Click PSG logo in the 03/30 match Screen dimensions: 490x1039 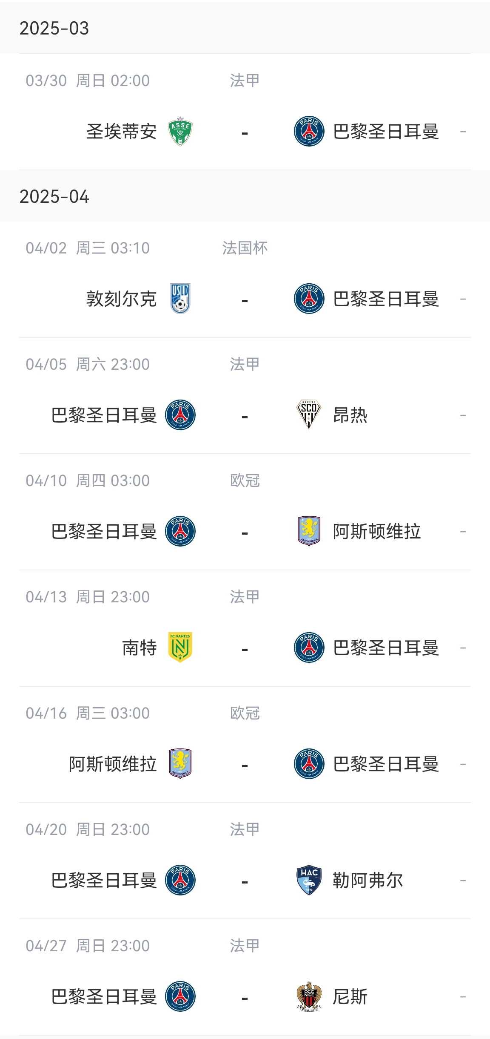pos(309,131)
